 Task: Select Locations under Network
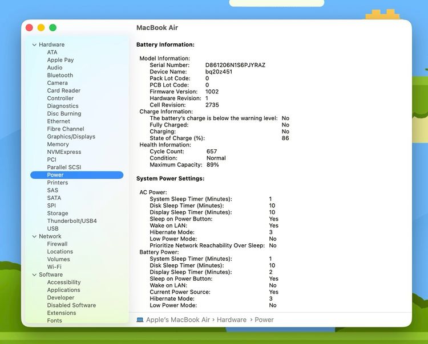pyautogui.click(x=60, y=252)
